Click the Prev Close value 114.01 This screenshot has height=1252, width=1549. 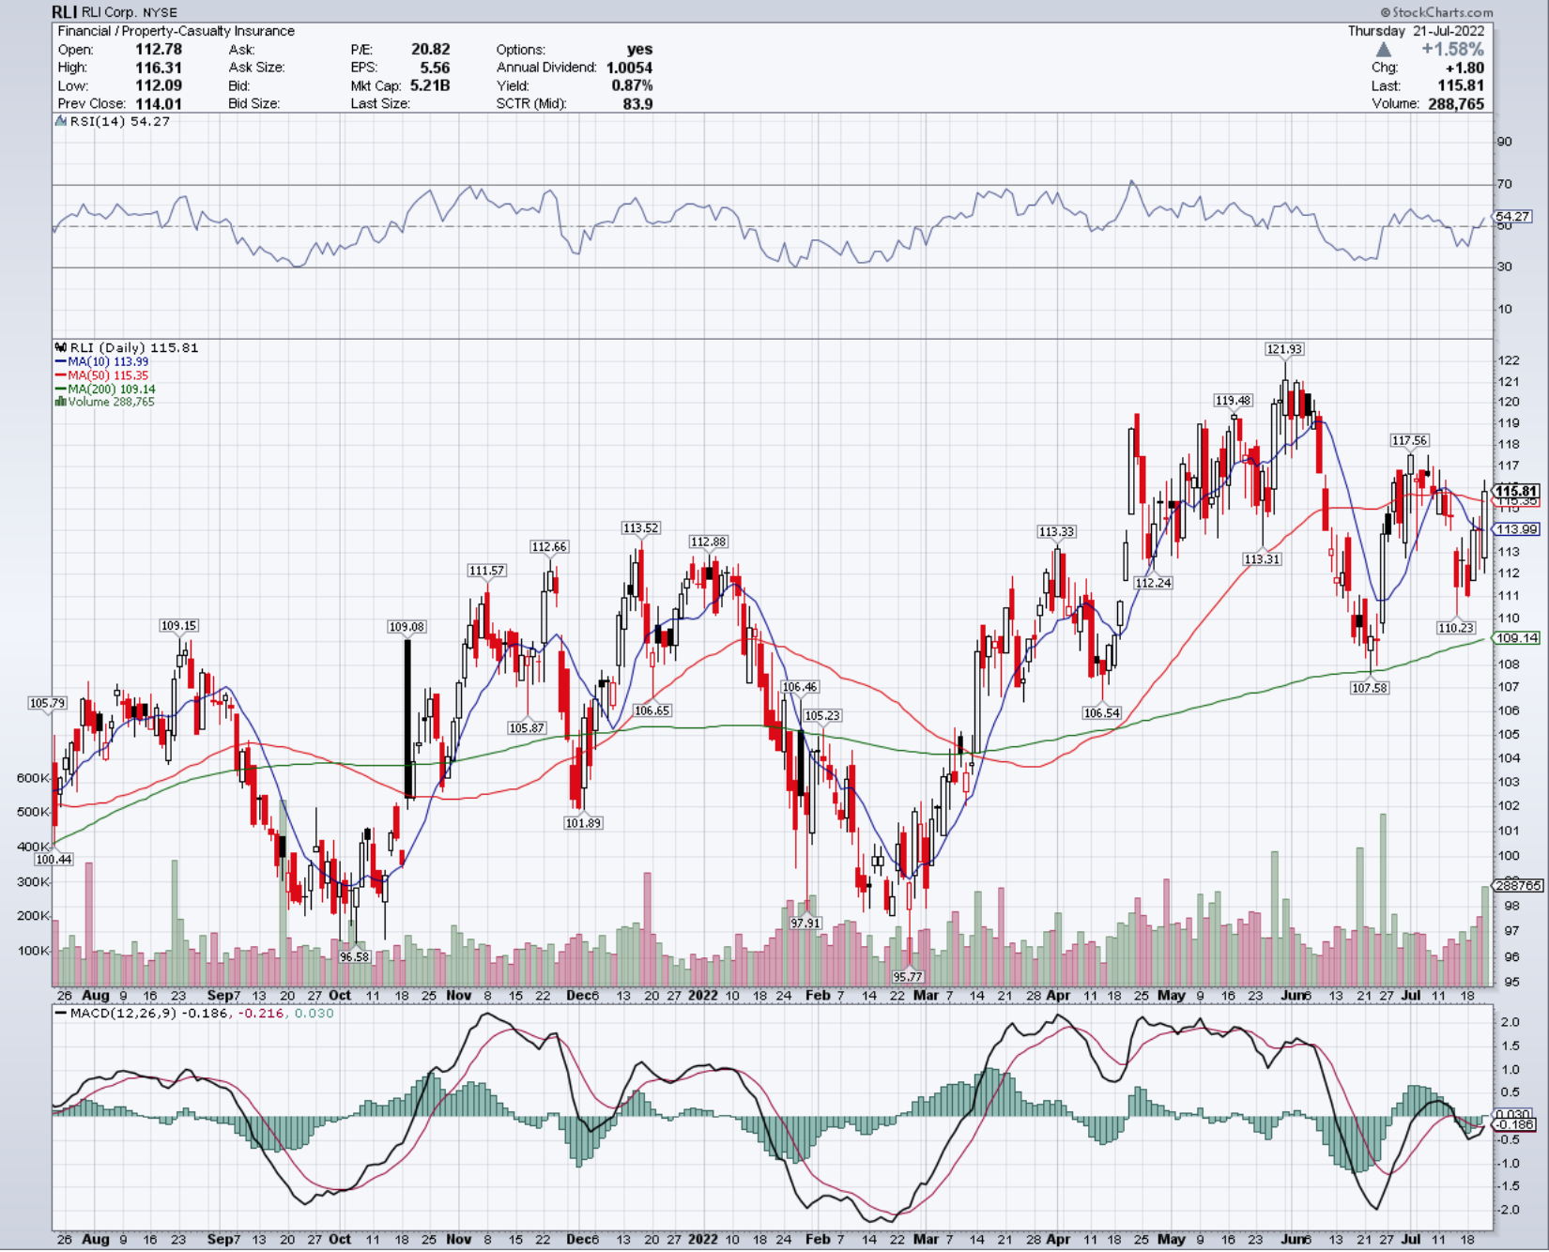[159, 103]
